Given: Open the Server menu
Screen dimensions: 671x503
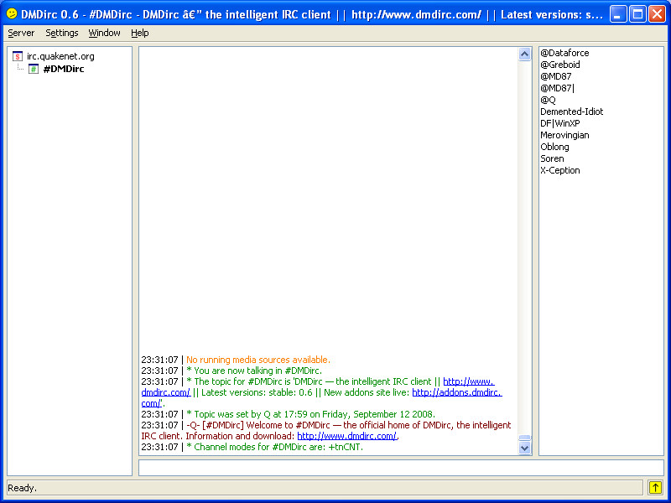Looking at the screenshot, I should (x=21, y=33).
